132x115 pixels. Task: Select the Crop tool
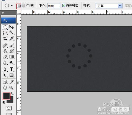click(5, 38)
